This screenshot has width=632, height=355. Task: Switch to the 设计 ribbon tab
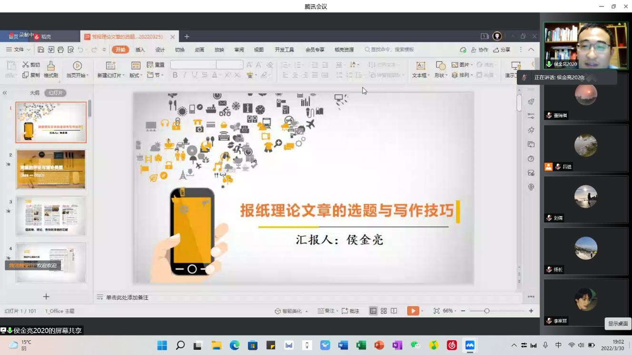pyautogui.click(x=160, y=49)
